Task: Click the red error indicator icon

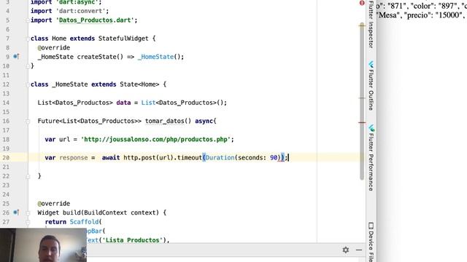Action: [x=362, y=3]
